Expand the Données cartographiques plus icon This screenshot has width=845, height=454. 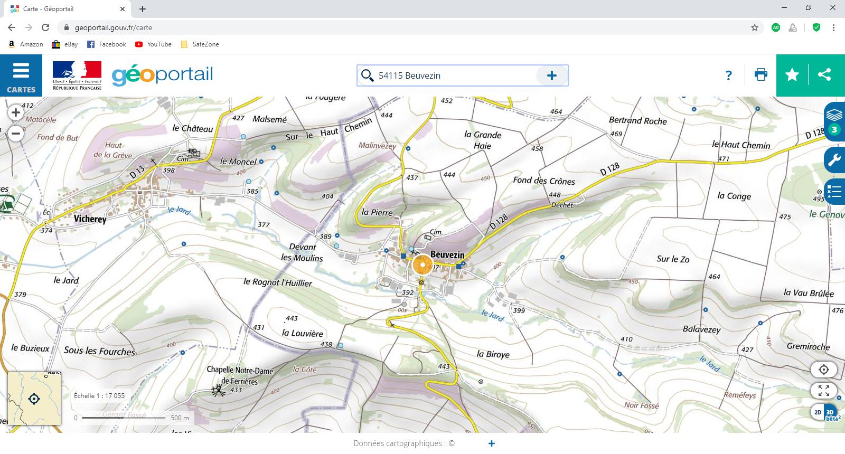492,443
